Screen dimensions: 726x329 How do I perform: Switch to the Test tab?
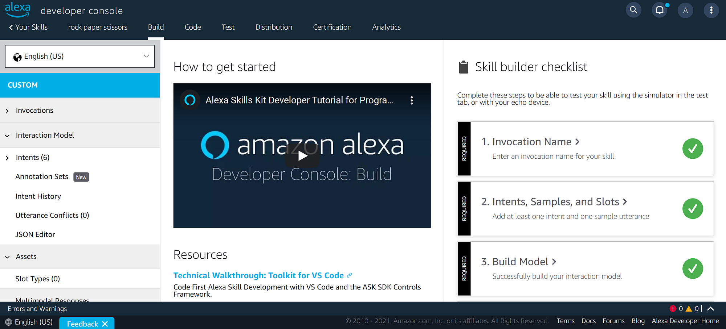(228, 27)
